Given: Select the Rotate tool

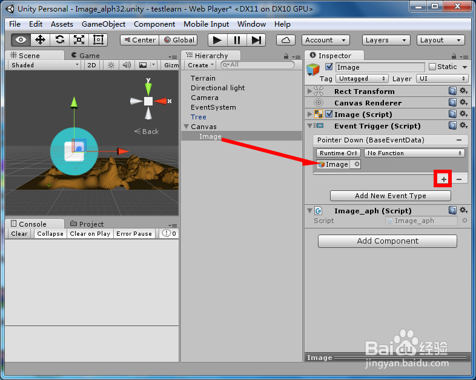Looking at the screenshot, I should click(x=59, y=40).
